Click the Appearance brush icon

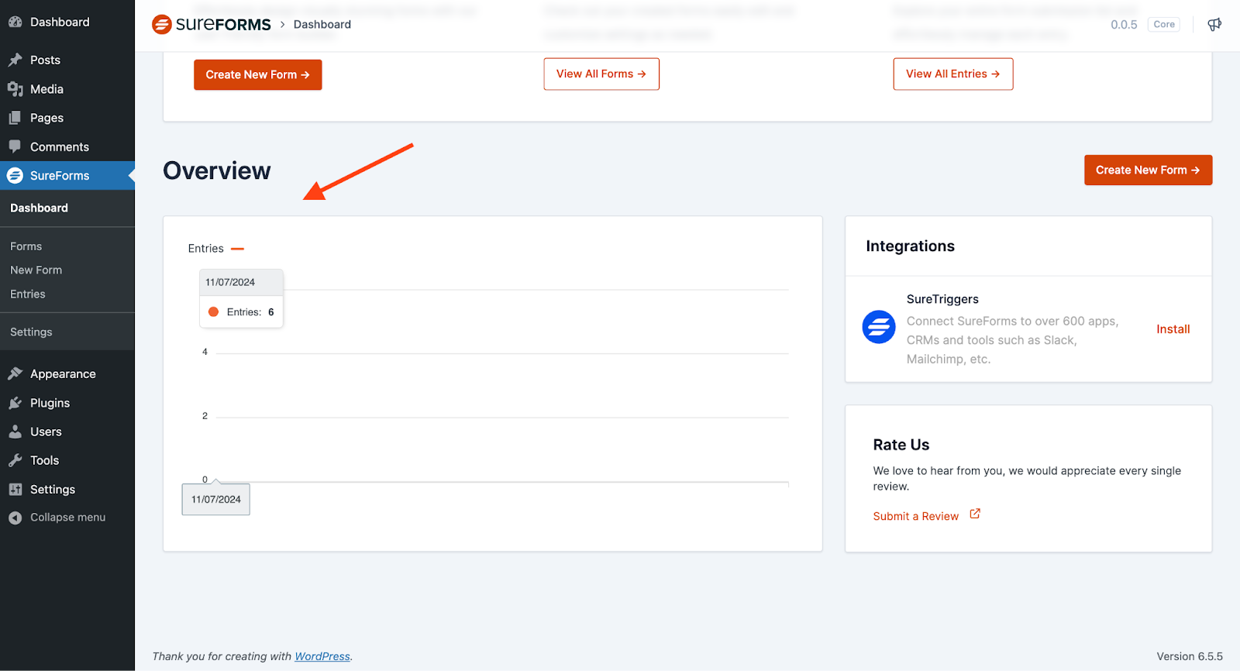point(15,373)
